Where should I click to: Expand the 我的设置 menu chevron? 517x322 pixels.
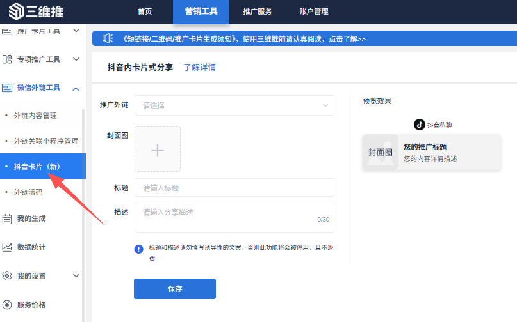click(76, 276)
